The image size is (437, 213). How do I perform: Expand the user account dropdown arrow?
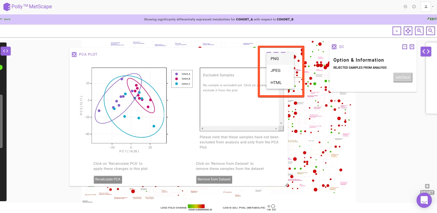433,7
